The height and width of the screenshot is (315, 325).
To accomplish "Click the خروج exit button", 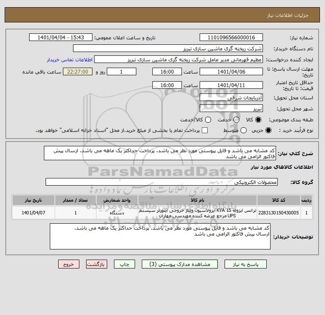I will [69, 264].
